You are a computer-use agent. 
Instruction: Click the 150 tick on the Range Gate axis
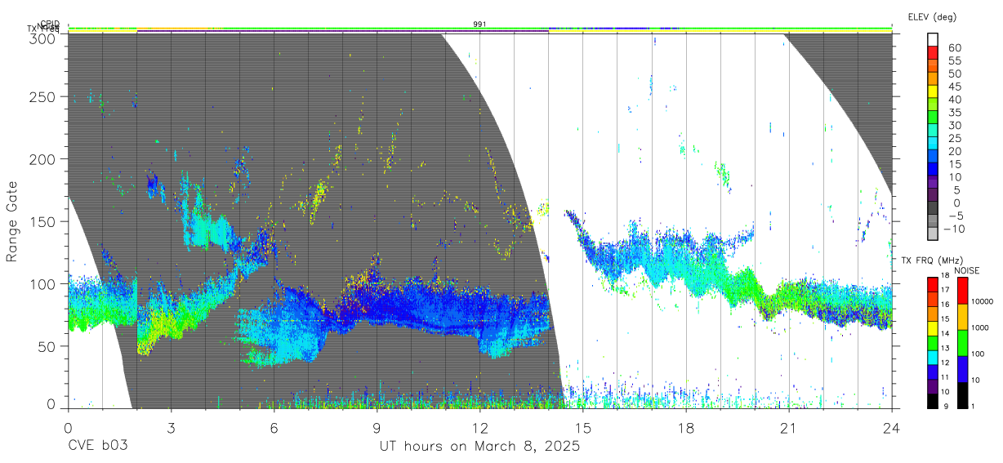click(x=42, y=221)
